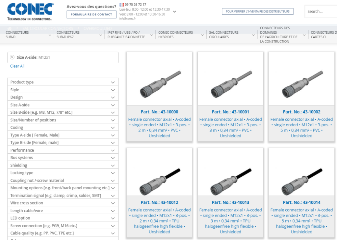Open the product image for part 43-10013
Screen dimensions: 337x240
(230, 173)
